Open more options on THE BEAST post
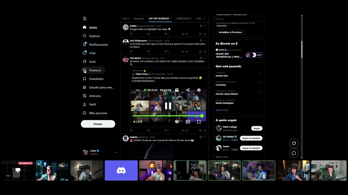 [205, 58]
